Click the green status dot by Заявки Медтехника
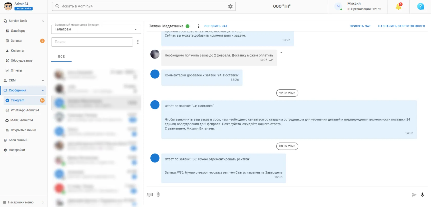 [188, 26]
